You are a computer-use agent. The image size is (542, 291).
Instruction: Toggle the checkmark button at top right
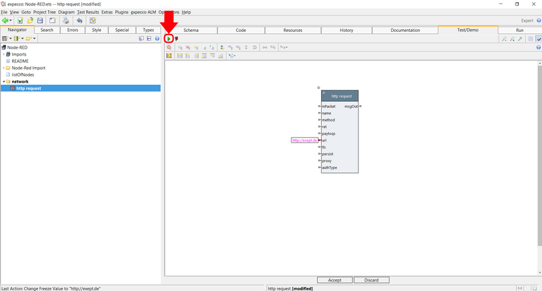coord(538,39)
